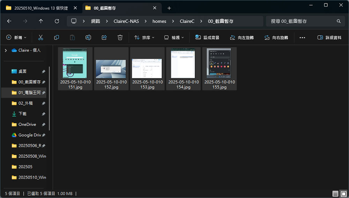The height and width of the screenshot is (198, 349).
Task: Toggle the 詳細資料 (Details) pane
Action: coord(329,37)
